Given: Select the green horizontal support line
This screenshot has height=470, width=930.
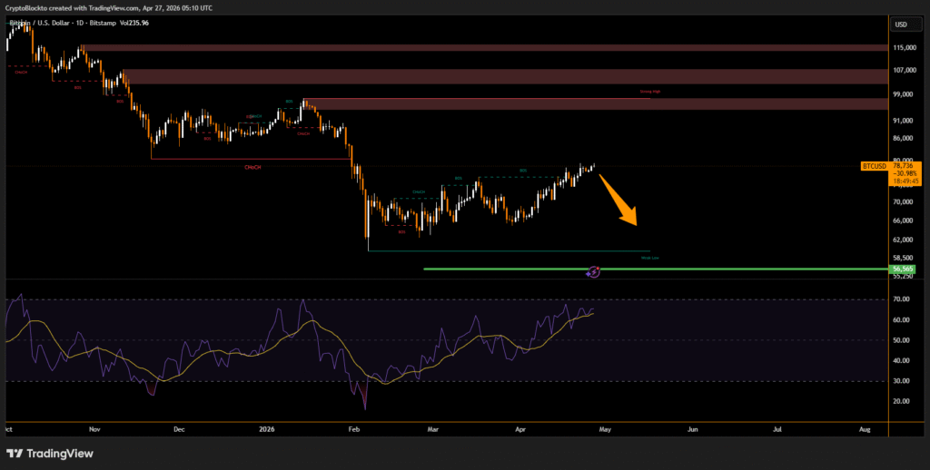Looking at the screenshot, I should (x=509, y=269).
